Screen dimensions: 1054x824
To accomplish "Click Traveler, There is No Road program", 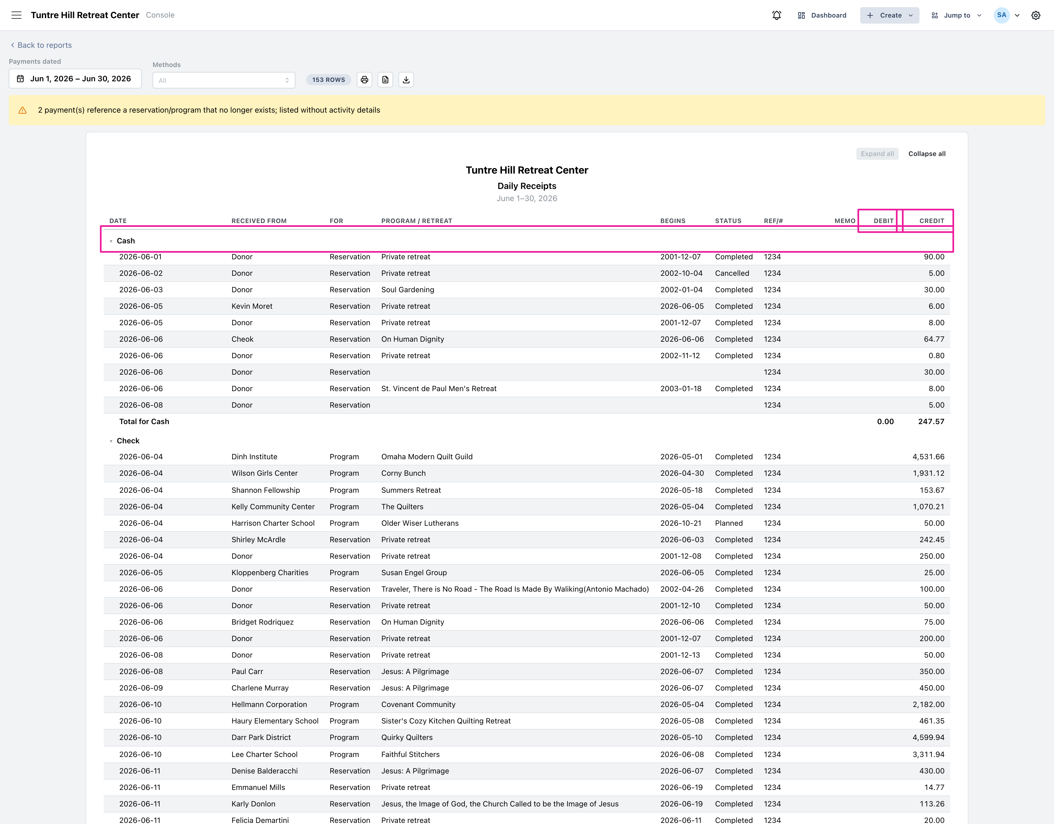I will (515, 589).
